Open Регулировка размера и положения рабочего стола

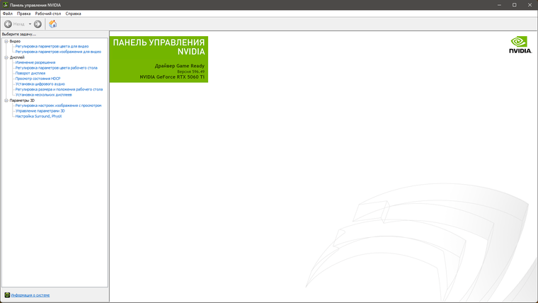pyautogui.click(x=59, y=89)
